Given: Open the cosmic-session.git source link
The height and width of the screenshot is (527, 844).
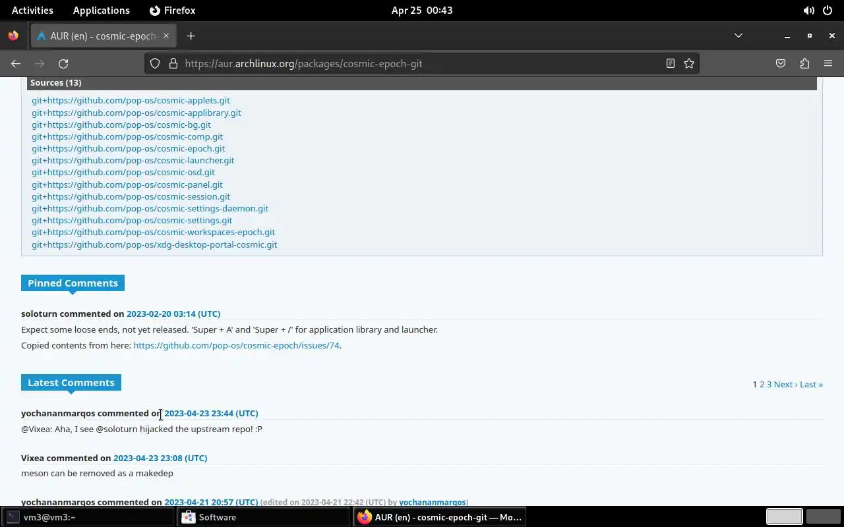Looking at the screenshot, I should (131, 196).
